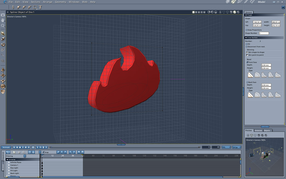Expand the Key Light tree item
Viewport: 286px width, 179px height.
(x=9, y=168)
